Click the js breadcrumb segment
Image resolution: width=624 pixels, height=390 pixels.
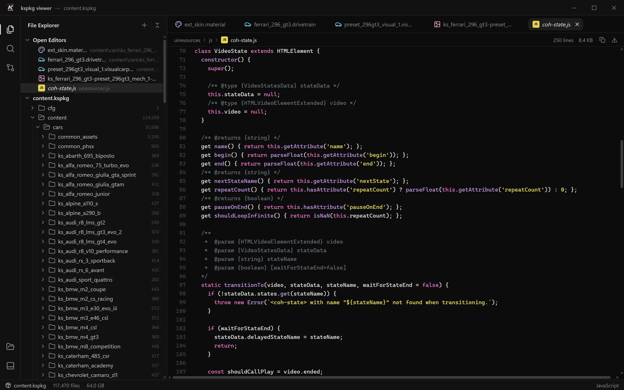coord(210,40)
